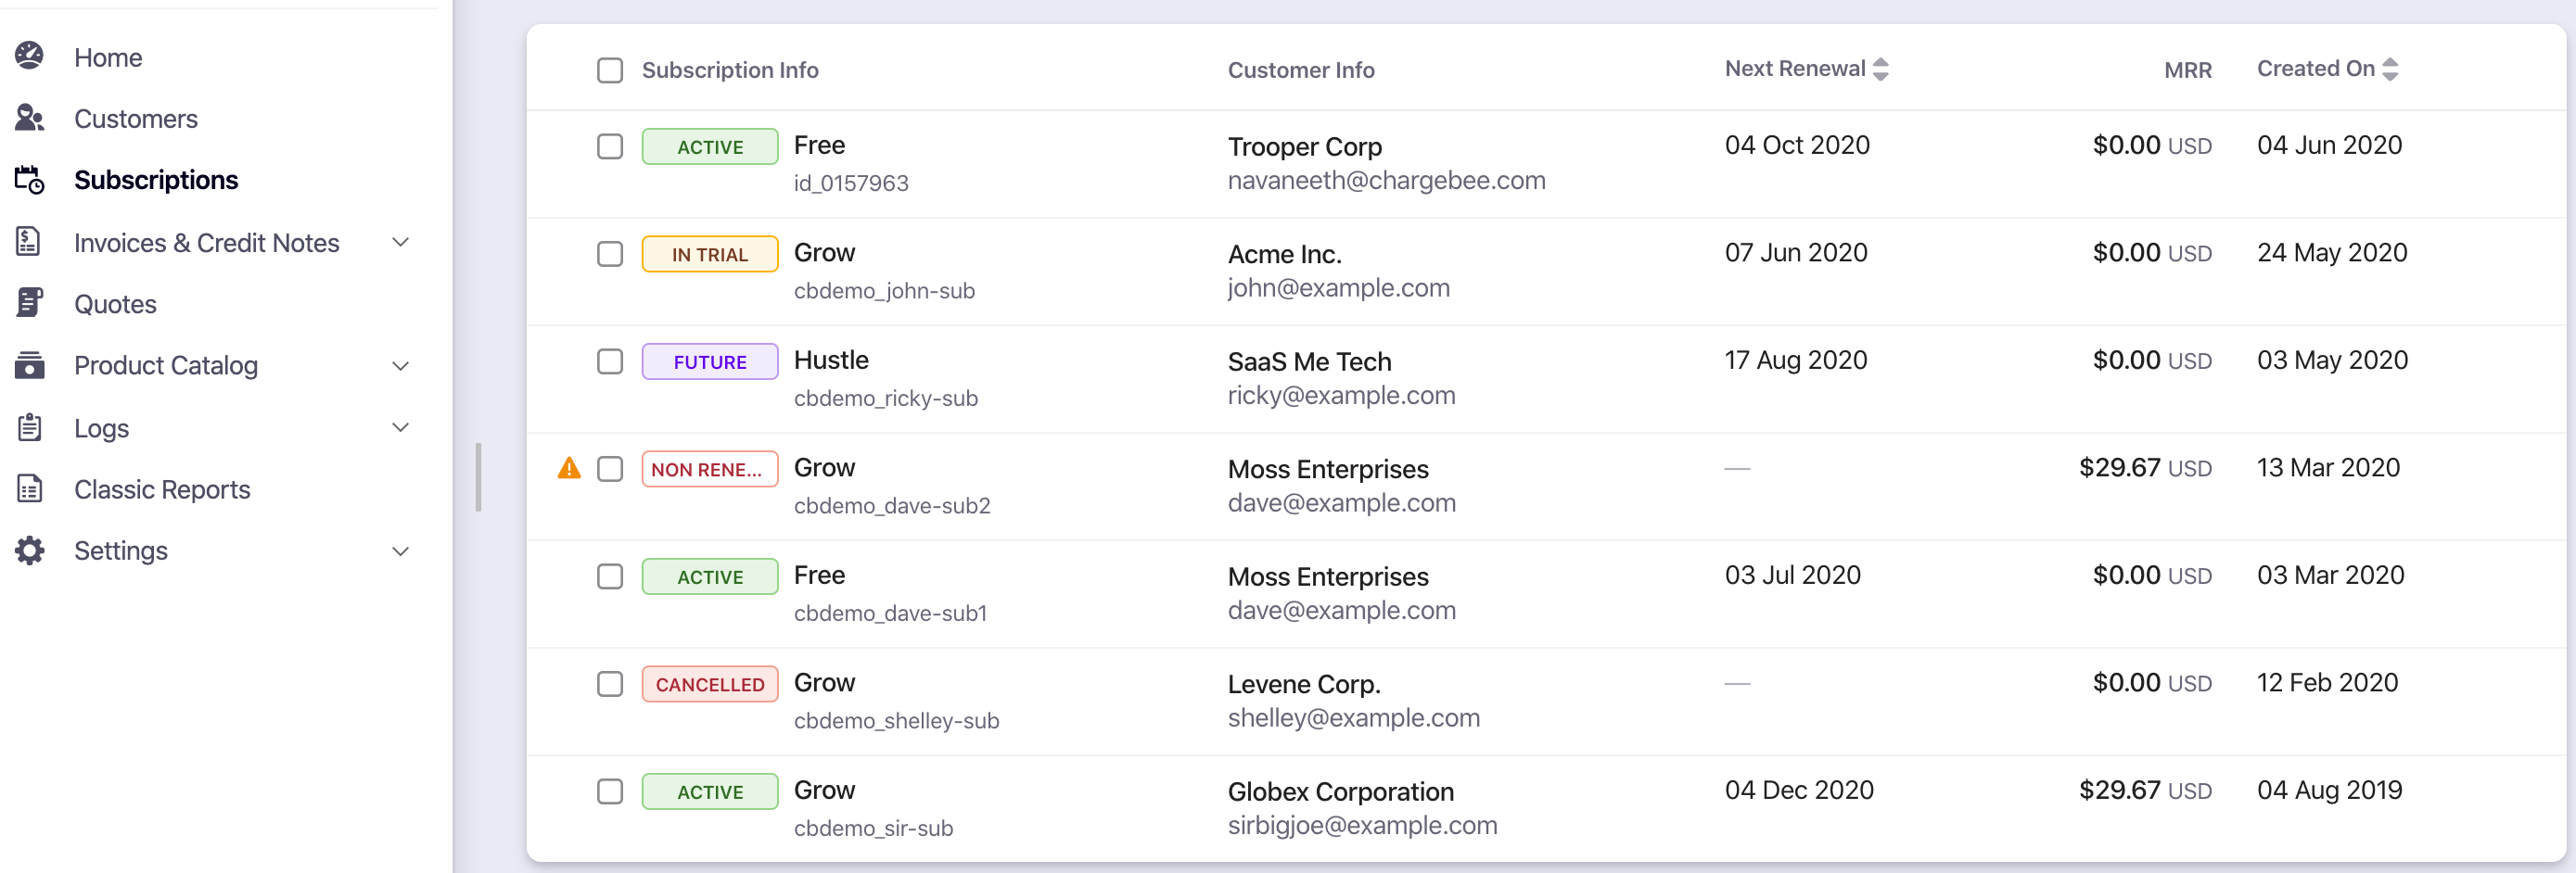The height and width of the screenshot is (873, 2576).
Task: Click the Product Catalog box icon
Action: pos(30,364)
